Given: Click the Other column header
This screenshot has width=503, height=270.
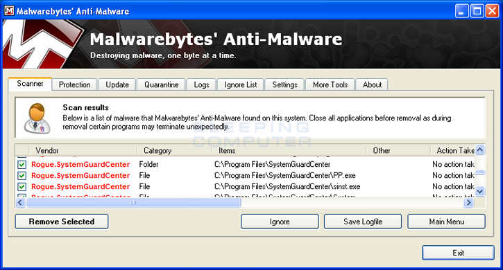Looking at the screenshot, I should click(x=398, y=150).
